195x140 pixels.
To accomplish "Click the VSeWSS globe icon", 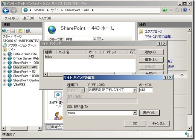I will pos(10,85).
